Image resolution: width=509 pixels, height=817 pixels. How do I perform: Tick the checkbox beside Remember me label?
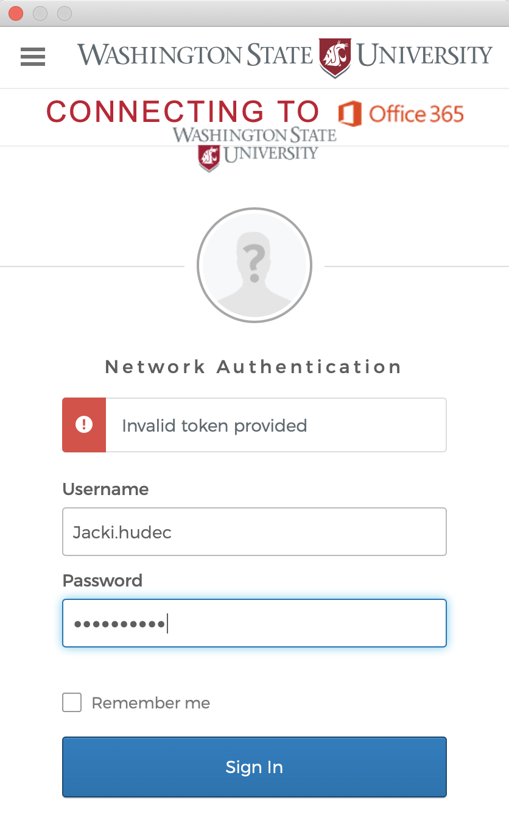[x=71, y=702]
